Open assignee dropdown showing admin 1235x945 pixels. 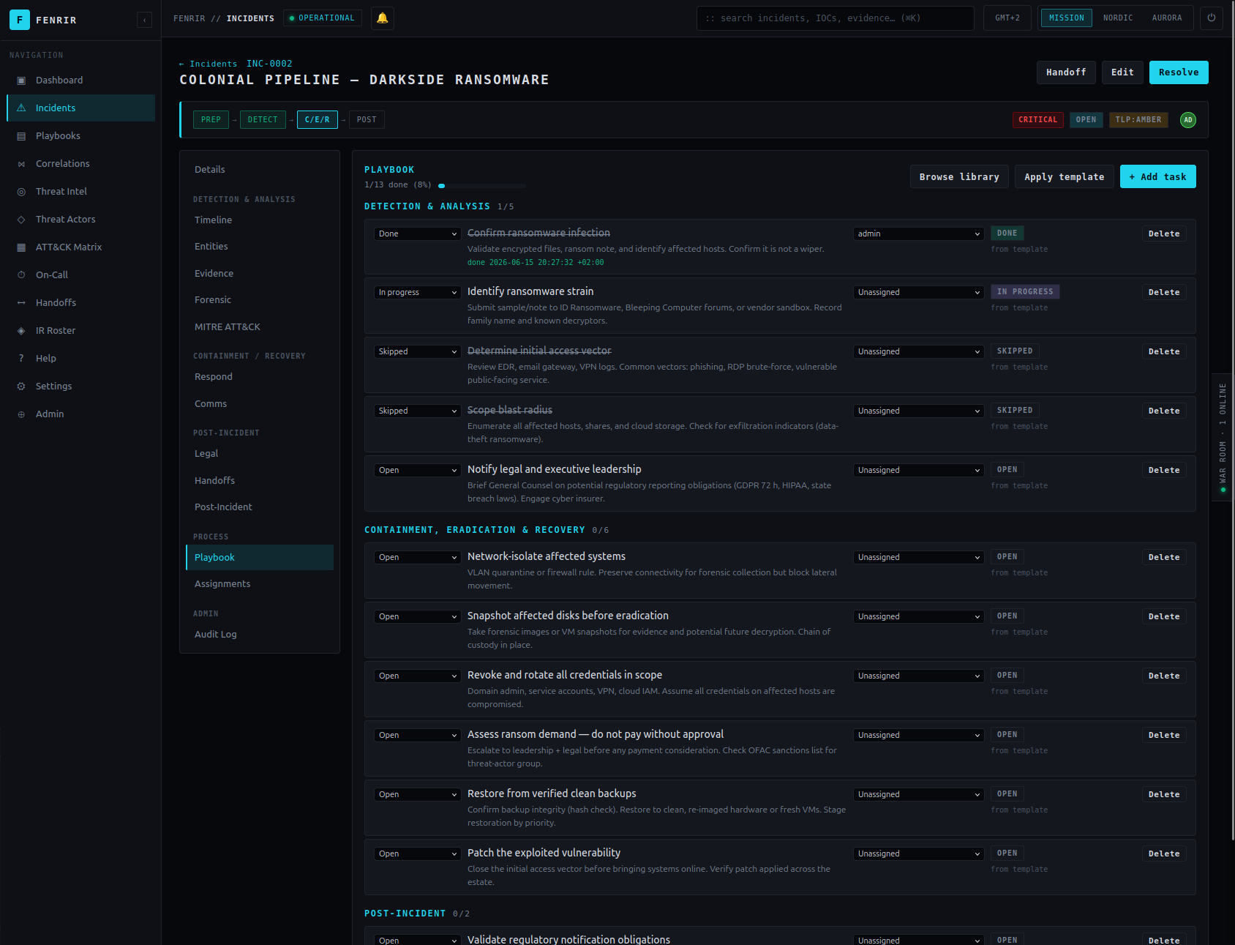pyautogui.click(x=918, y=234)
